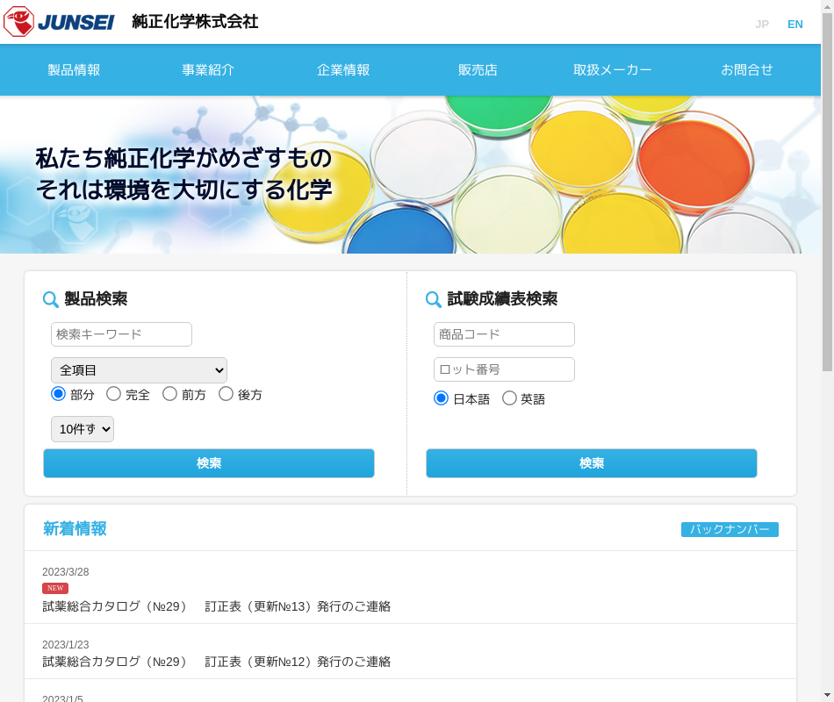Click 検索 button under test report search

click(592, 463)
